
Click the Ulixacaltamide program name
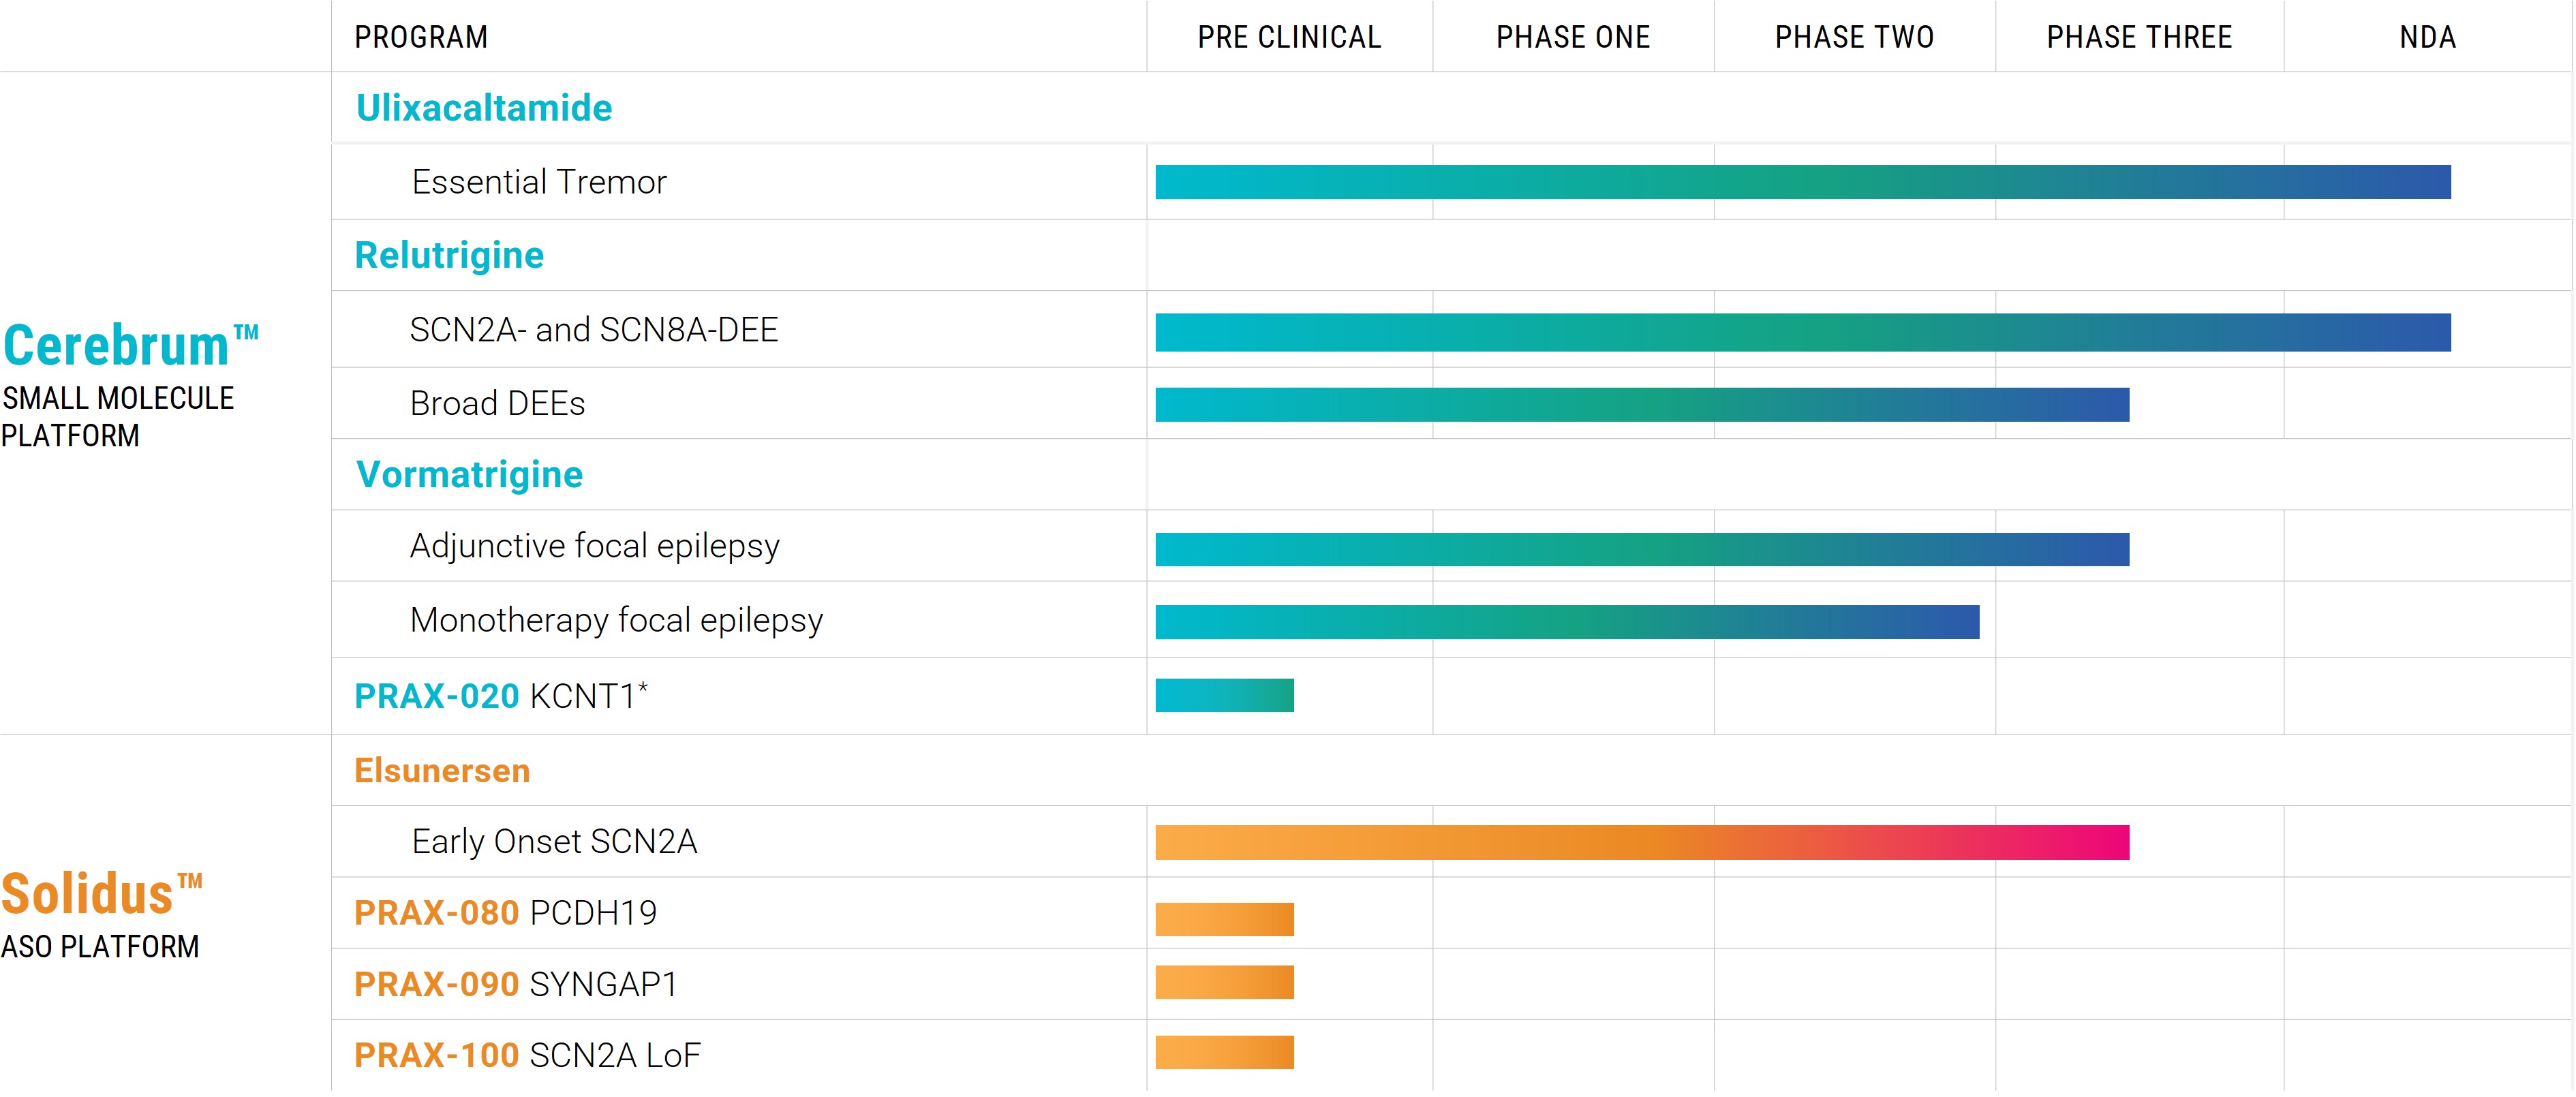[x=484, y=108]
